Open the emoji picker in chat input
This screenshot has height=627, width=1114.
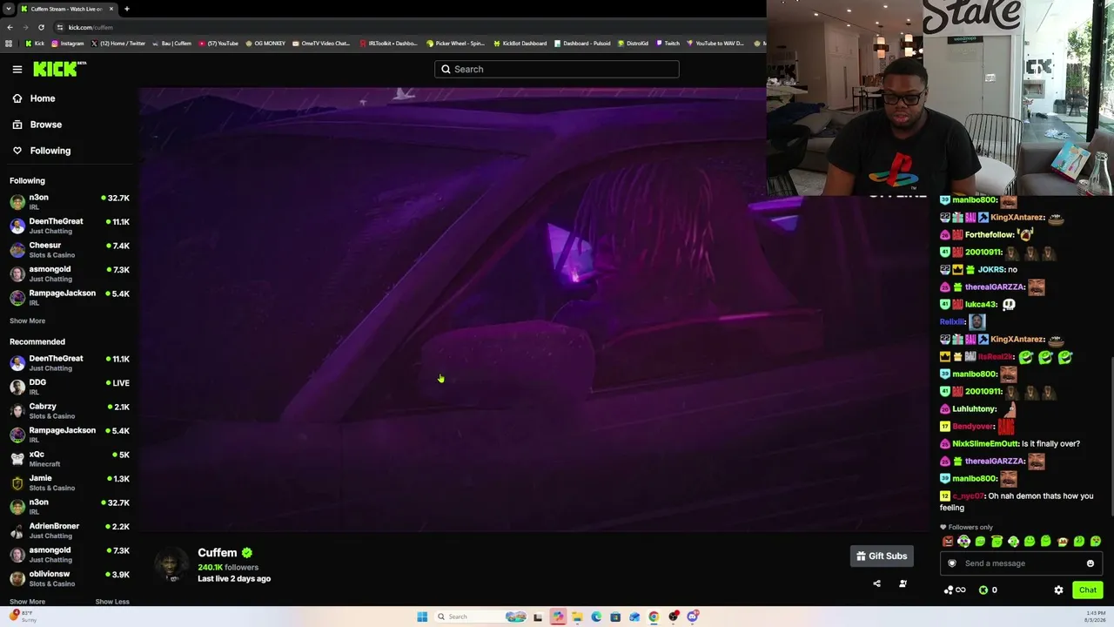coord(1091,563)
